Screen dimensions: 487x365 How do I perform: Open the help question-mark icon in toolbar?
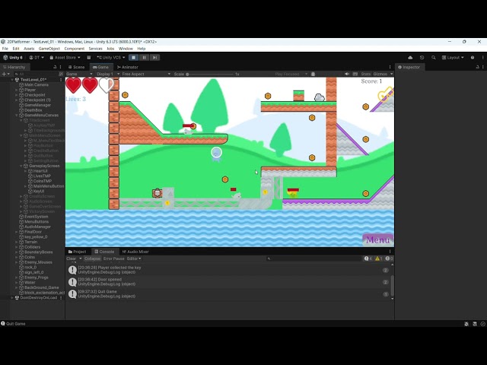[473, 58]
